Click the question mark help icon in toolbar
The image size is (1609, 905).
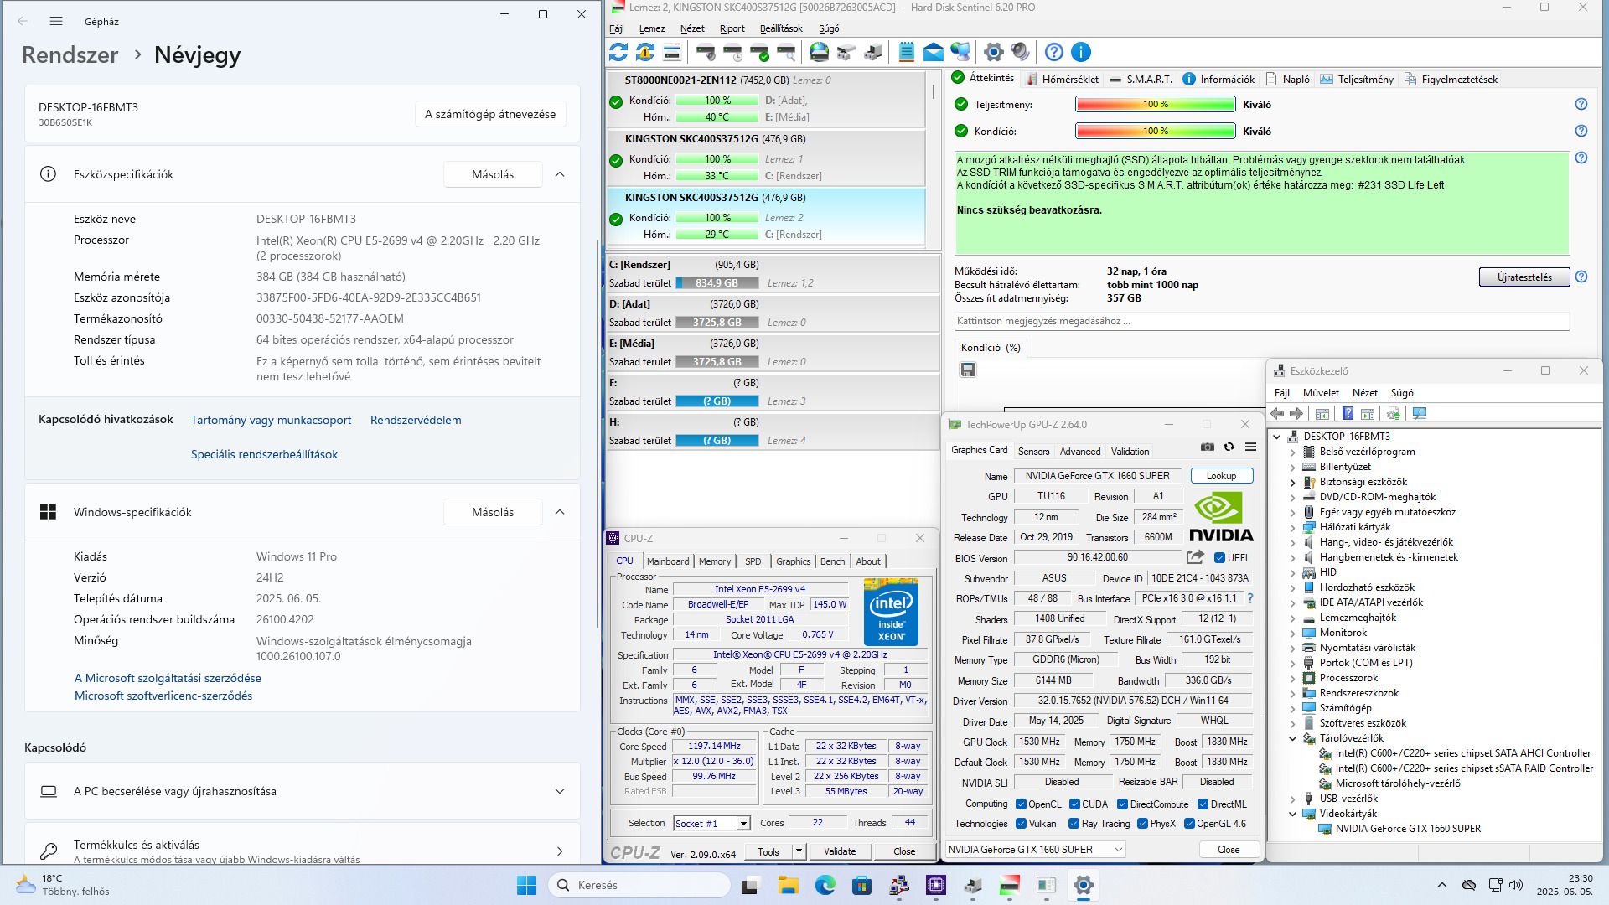tap(1054, 52)
